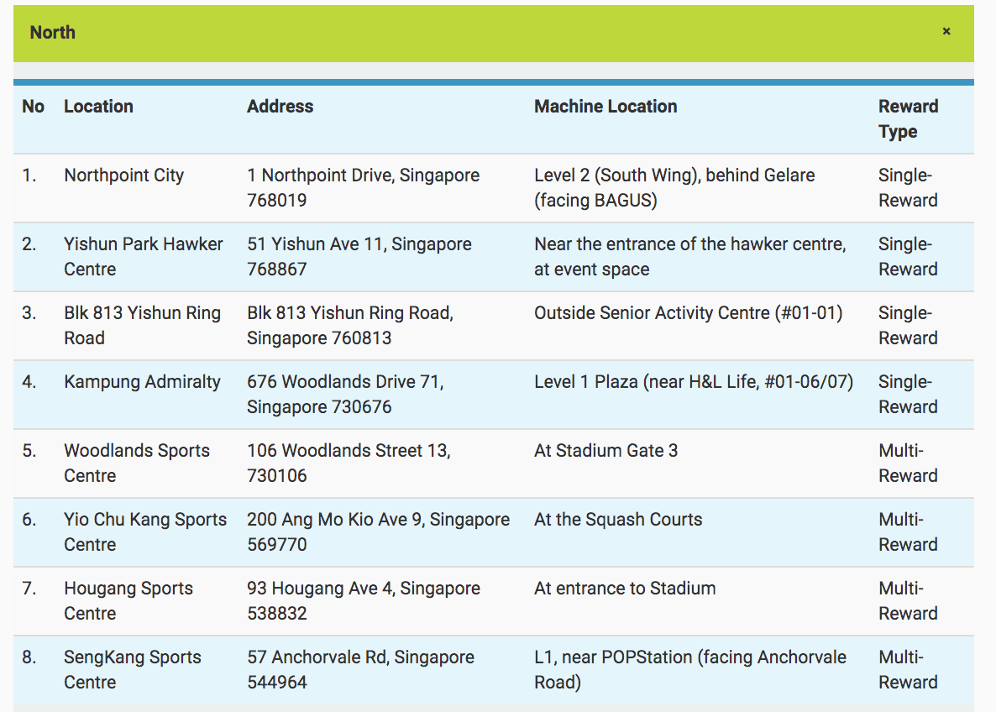Click row number 2. beside Yishun Park
Image resolution: width=996 pixels, height=712 pixels.
[x=29, y=243]
